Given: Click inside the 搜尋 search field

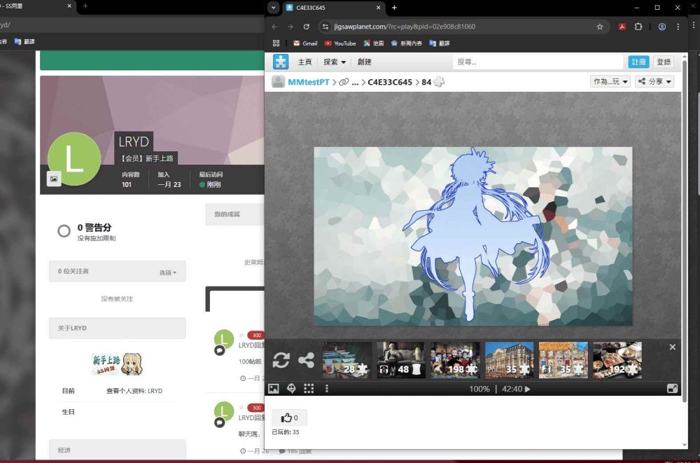Looking at the screenshot, I should tap(538, 62).
